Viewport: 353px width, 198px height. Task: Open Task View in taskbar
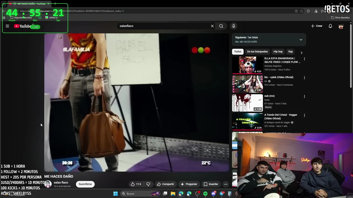tap(165, 194)
